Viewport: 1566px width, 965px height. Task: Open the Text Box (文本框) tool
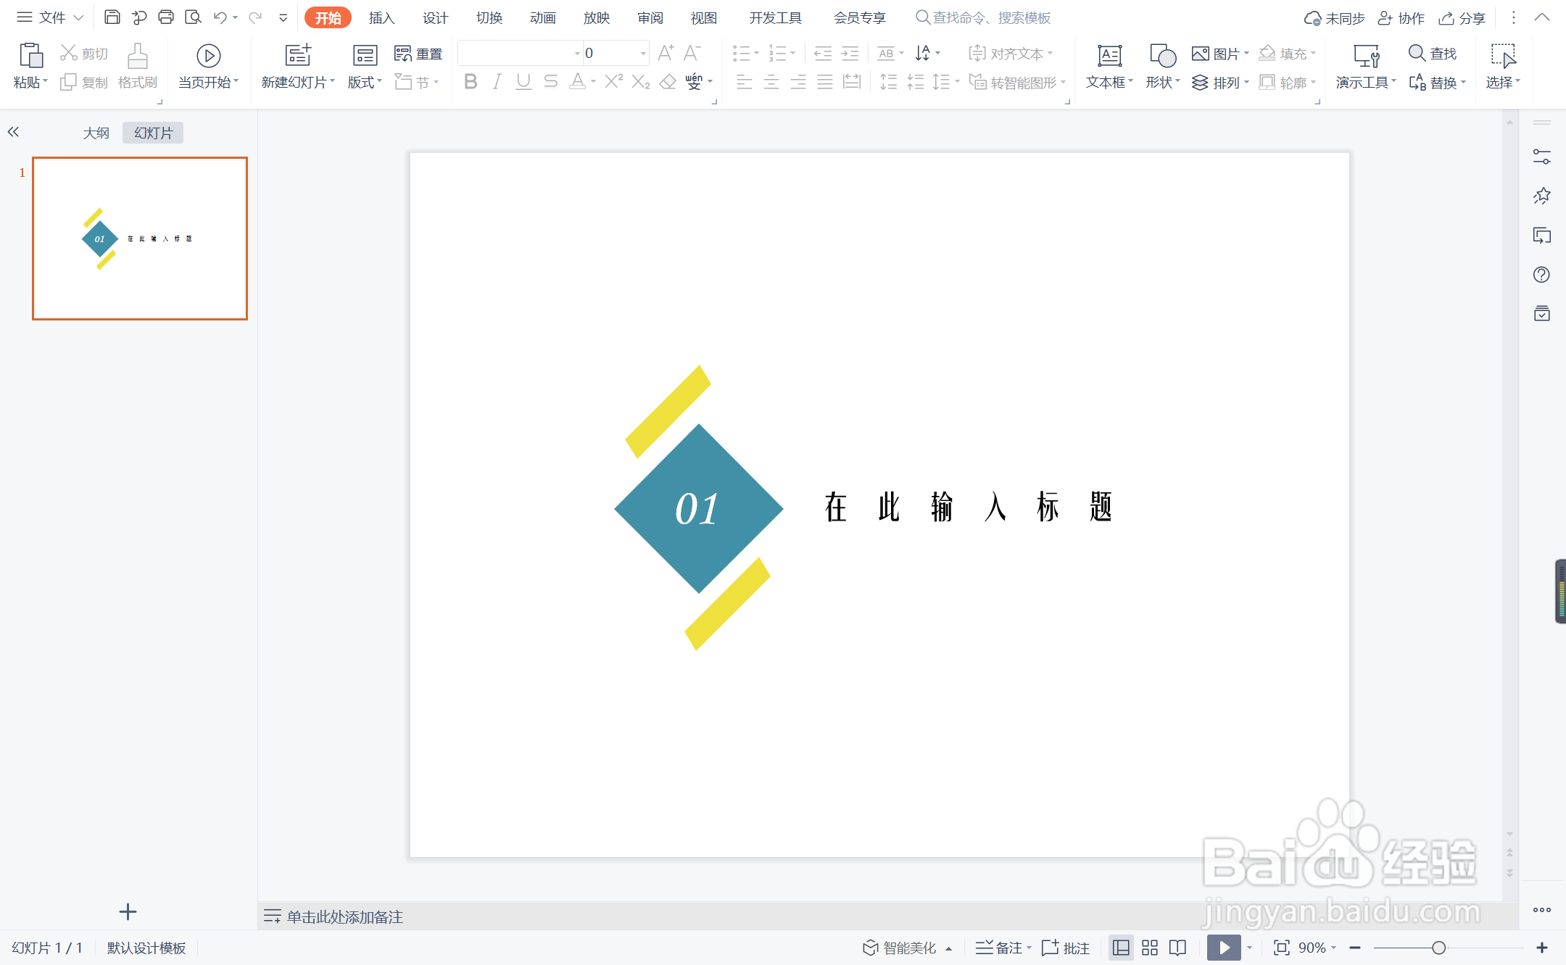[1109, 57]
